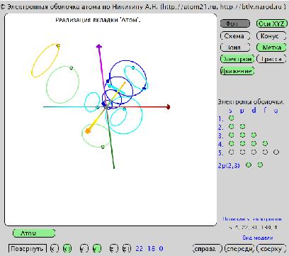Toggle the 1s electron shell circle
Image resolution: width=289 pixels, height=256 pixels.
click(232, 118)
